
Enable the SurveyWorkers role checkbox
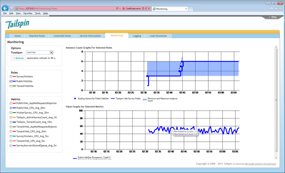tap(11, 77)
